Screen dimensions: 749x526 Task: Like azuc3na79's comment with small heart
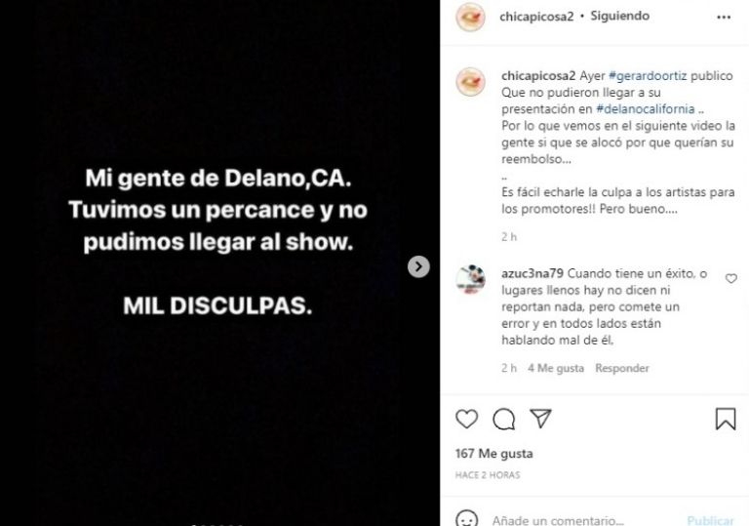[730, 278]
